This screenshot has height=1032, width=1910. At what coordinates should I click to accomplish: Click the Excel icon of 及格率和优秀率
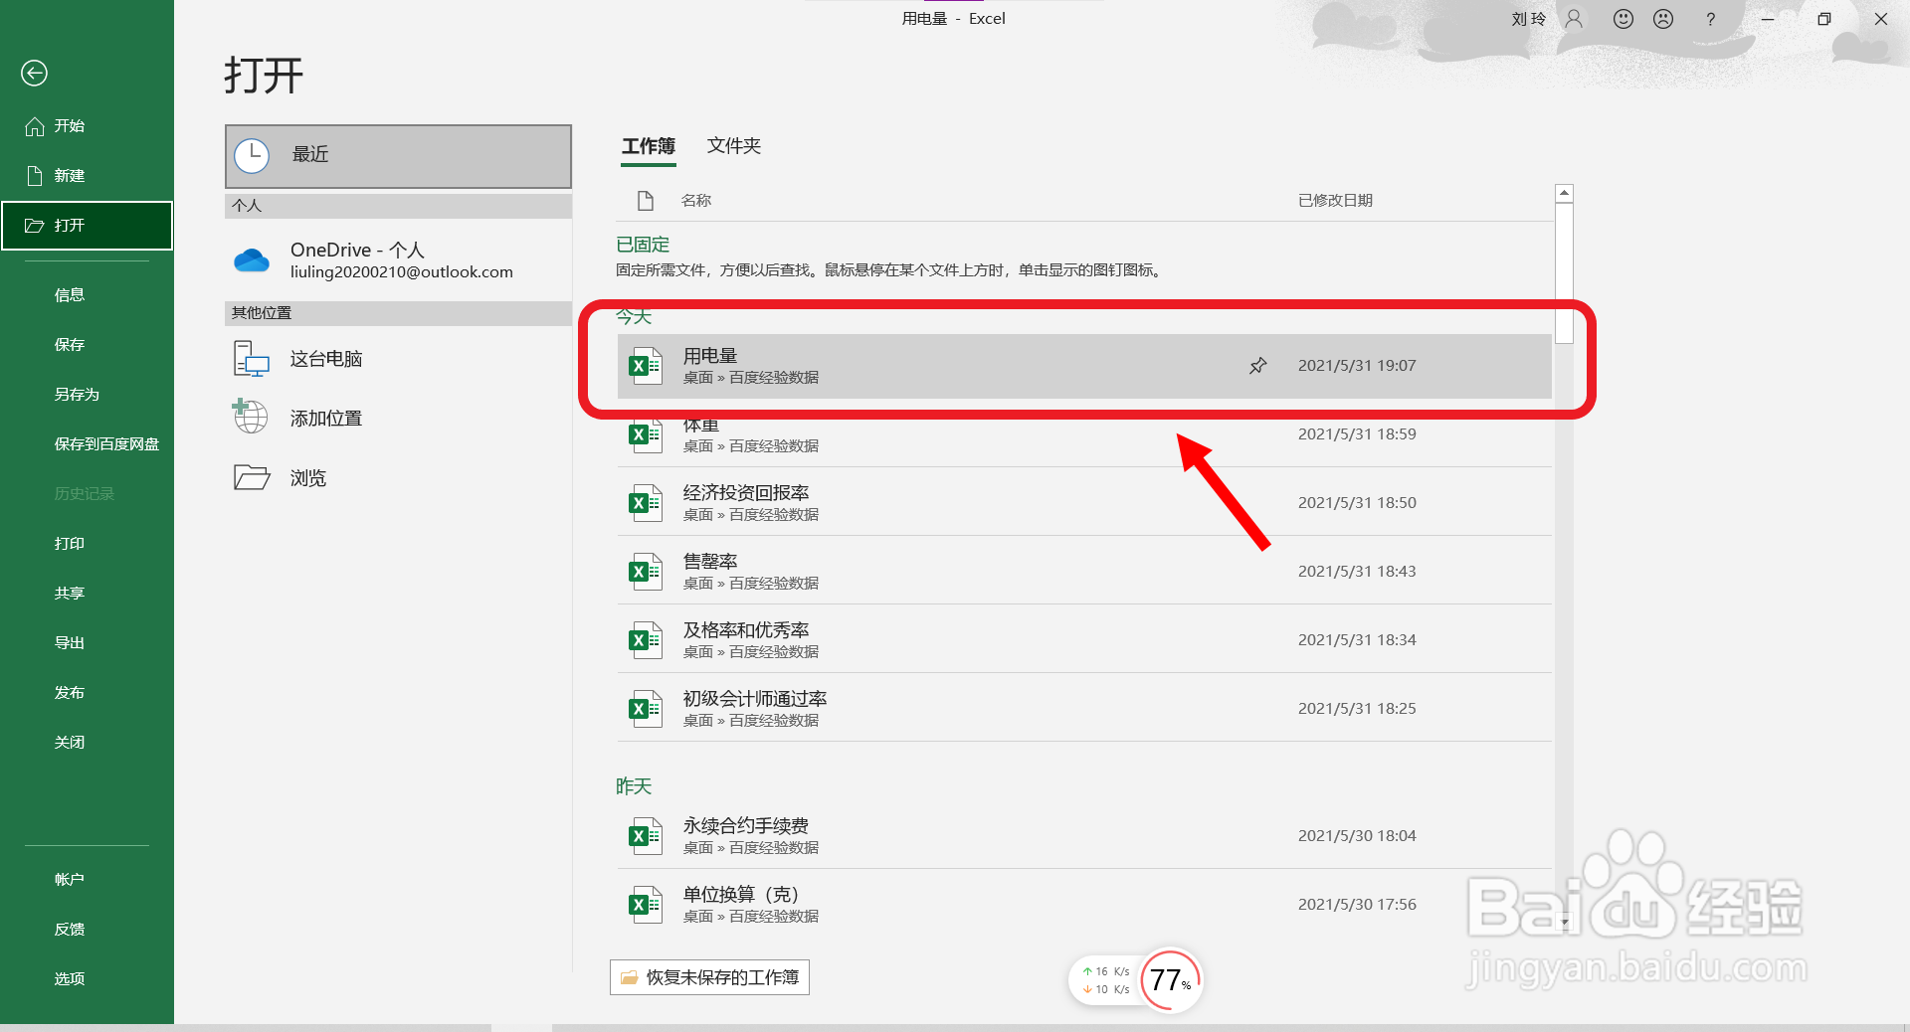(645, 640)
